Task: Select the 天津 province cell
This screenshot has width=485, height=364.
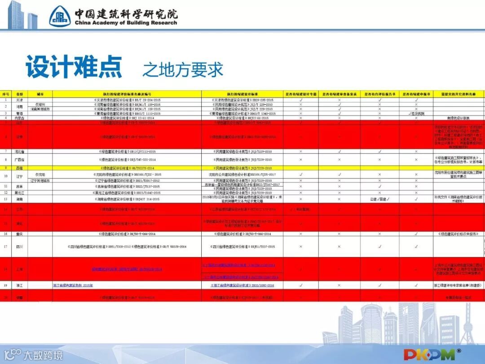Action: click(19, 100)
